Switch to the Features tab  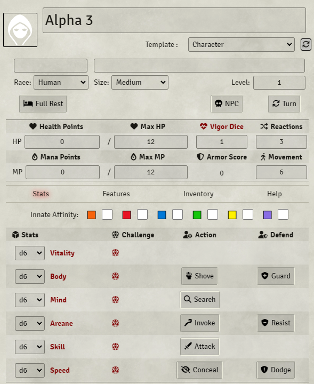pyautogui.click(x=116, y=194)
